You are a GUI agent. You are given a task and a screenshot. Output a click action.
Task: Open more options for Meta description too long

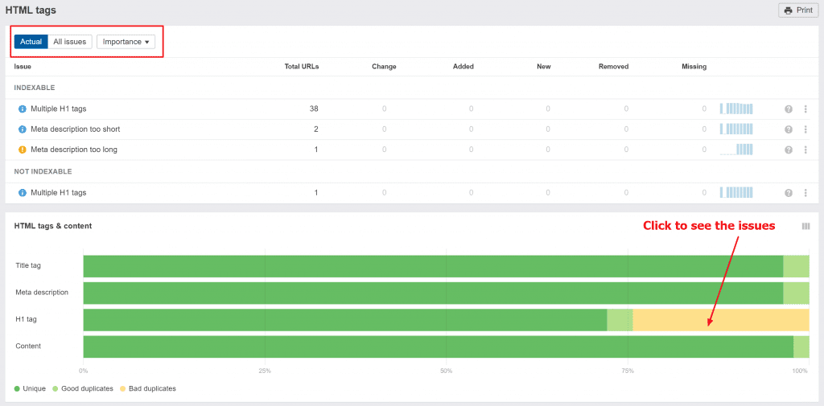(x=805, y=150)
